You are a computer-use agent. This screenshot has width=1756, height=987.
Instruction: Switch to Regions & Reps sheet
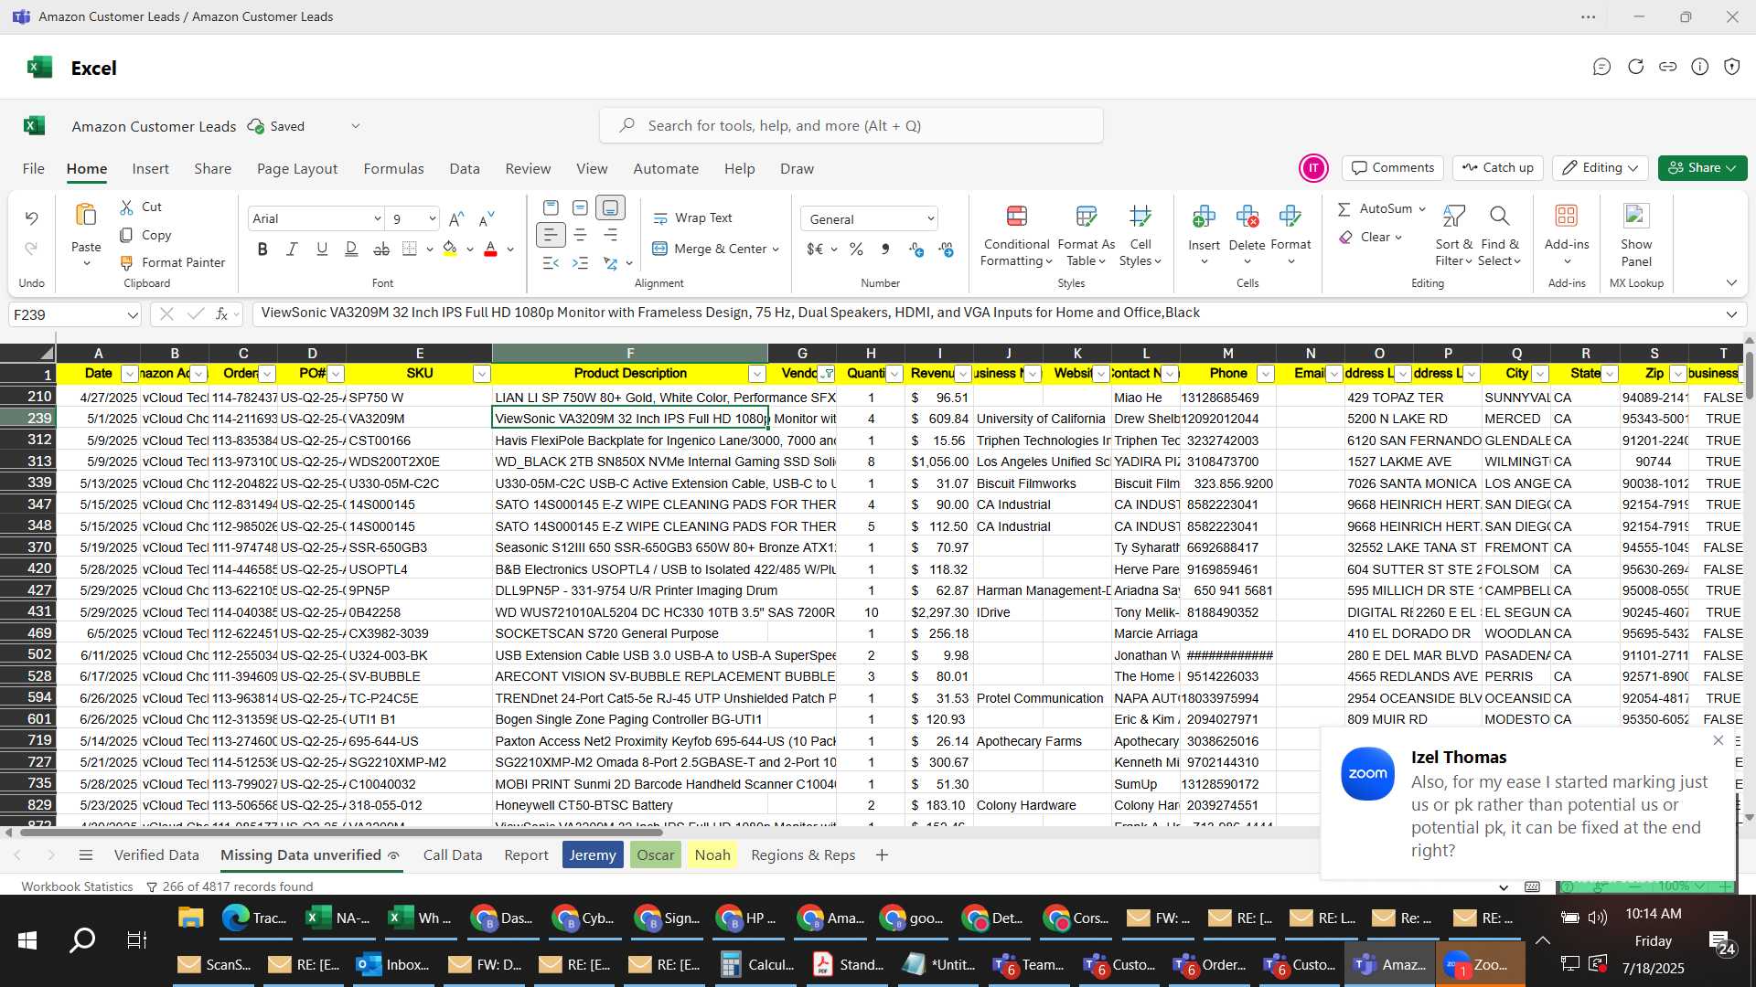click(803, 855)
